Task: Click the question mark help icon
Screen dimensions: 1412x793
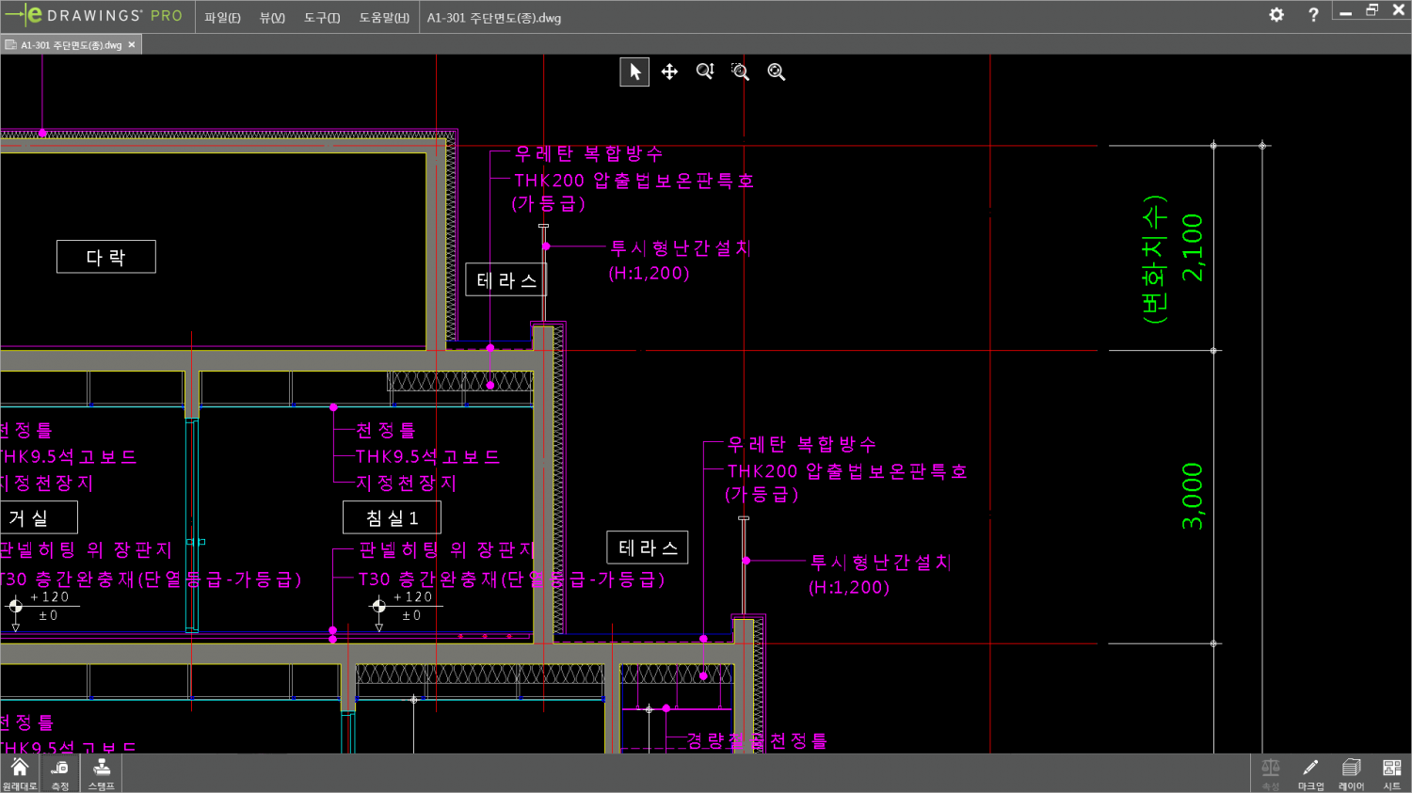Action: click(1313, 15)
